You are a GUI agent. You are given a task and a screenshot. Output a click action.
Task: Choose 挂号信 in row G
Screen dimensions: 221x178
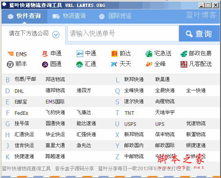pos(22,123)
